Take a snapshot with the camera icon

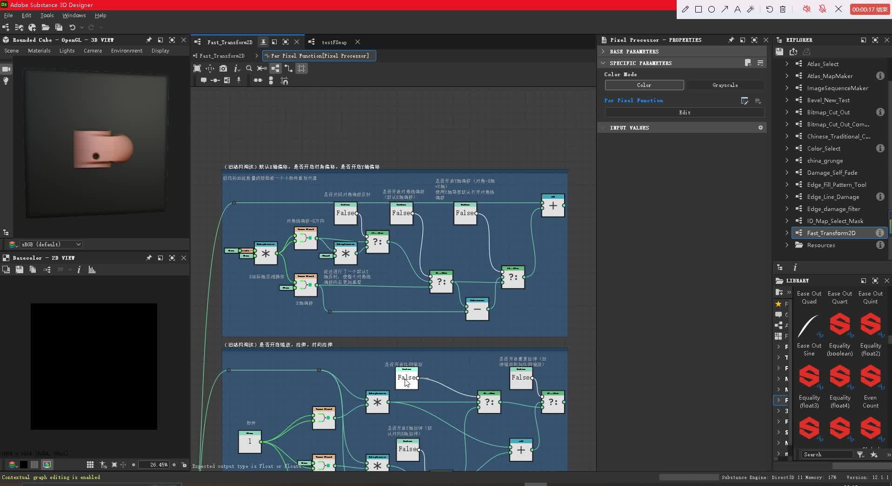pyautogui.click(x=223, y=68)
